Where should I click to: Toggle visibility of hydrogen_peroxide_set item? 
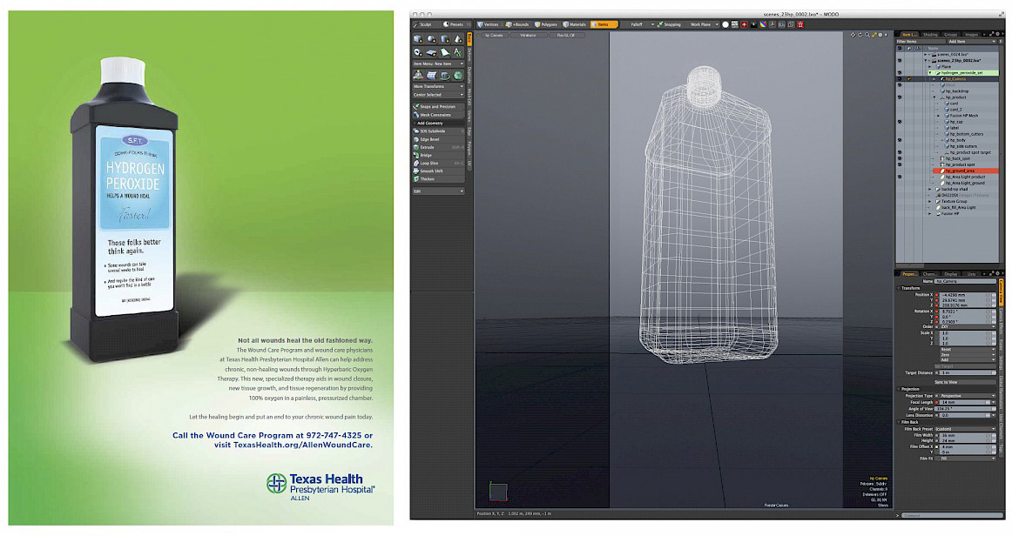(900, 73)
